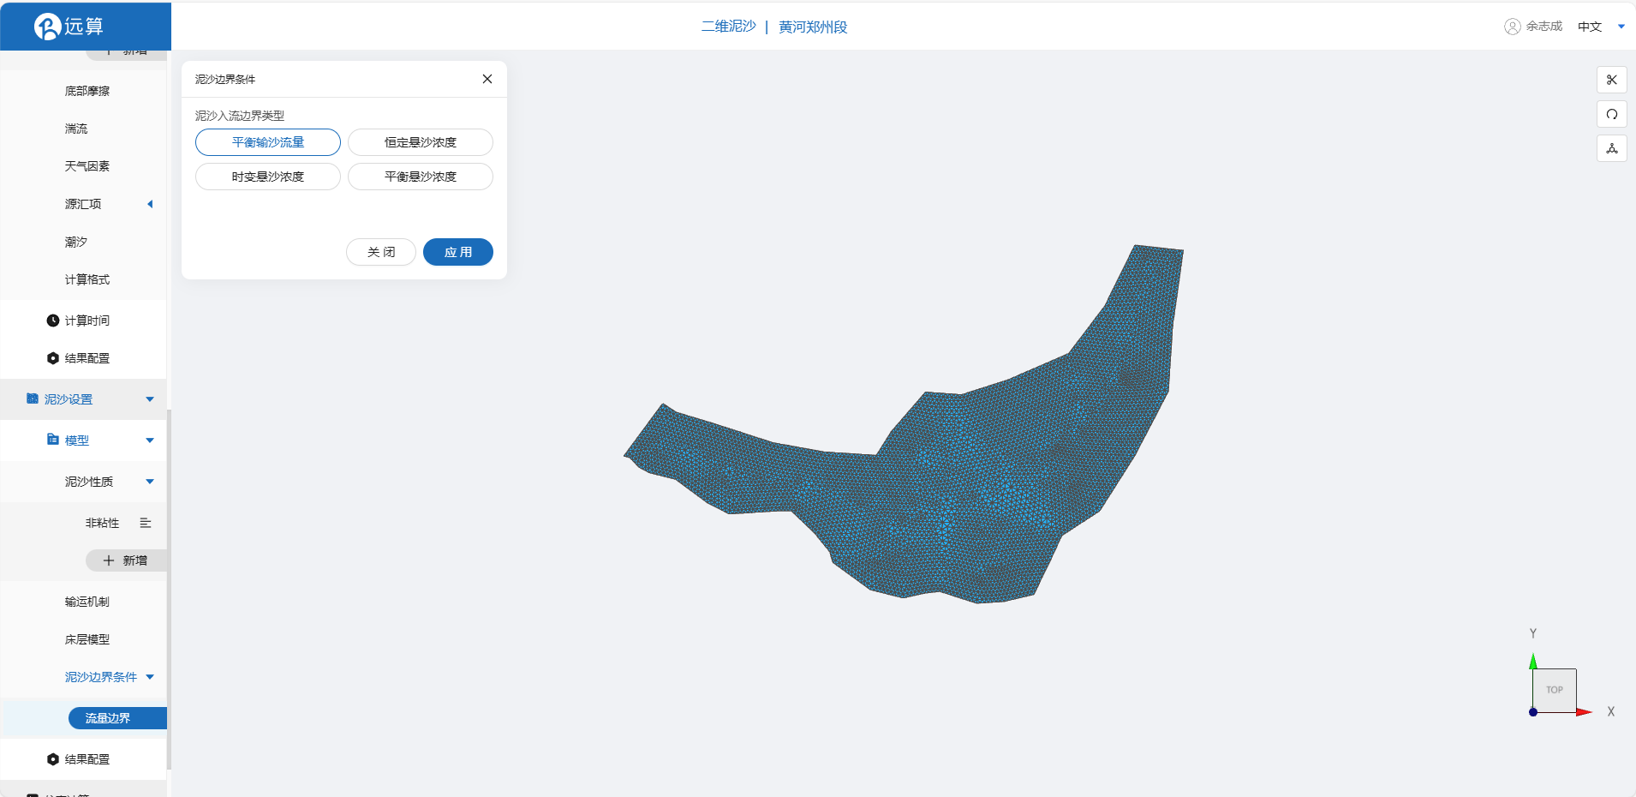Collapse the 泥沙性质 arrow
The width and height of the screenshot is (1636, 797).
[x=150, y=482]
